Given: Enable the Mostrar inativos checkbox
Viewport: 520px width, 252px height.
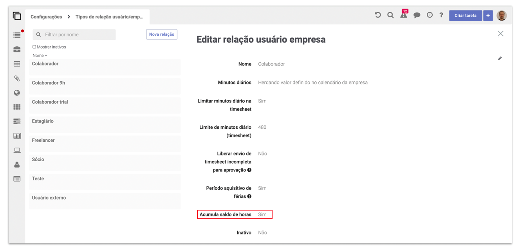Looking at the screenshot, I should 34,47.
